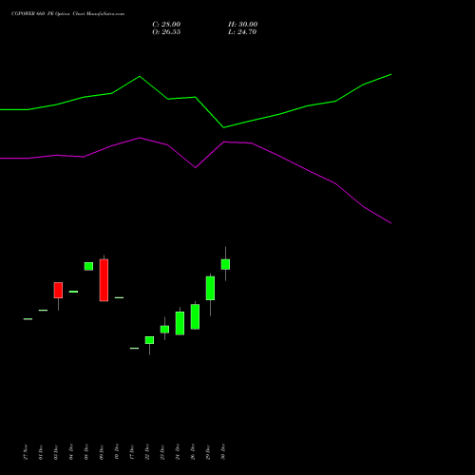Click the '02 Dec' date axis label
This screenshot has height=475, width=475.
pos(56,452)
